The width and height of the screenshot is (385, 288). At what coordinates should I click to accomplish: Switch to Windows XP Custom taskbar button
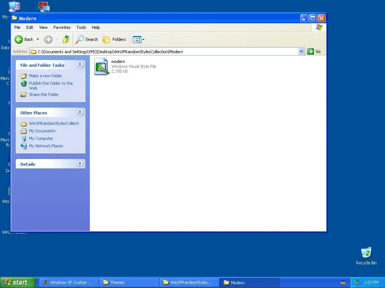coord(69,283)
